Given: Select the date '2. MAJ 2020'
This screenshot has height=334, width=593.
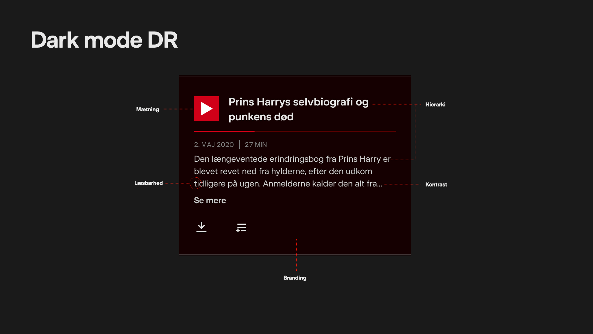Looking at the screenshot, I should (214, 144).
